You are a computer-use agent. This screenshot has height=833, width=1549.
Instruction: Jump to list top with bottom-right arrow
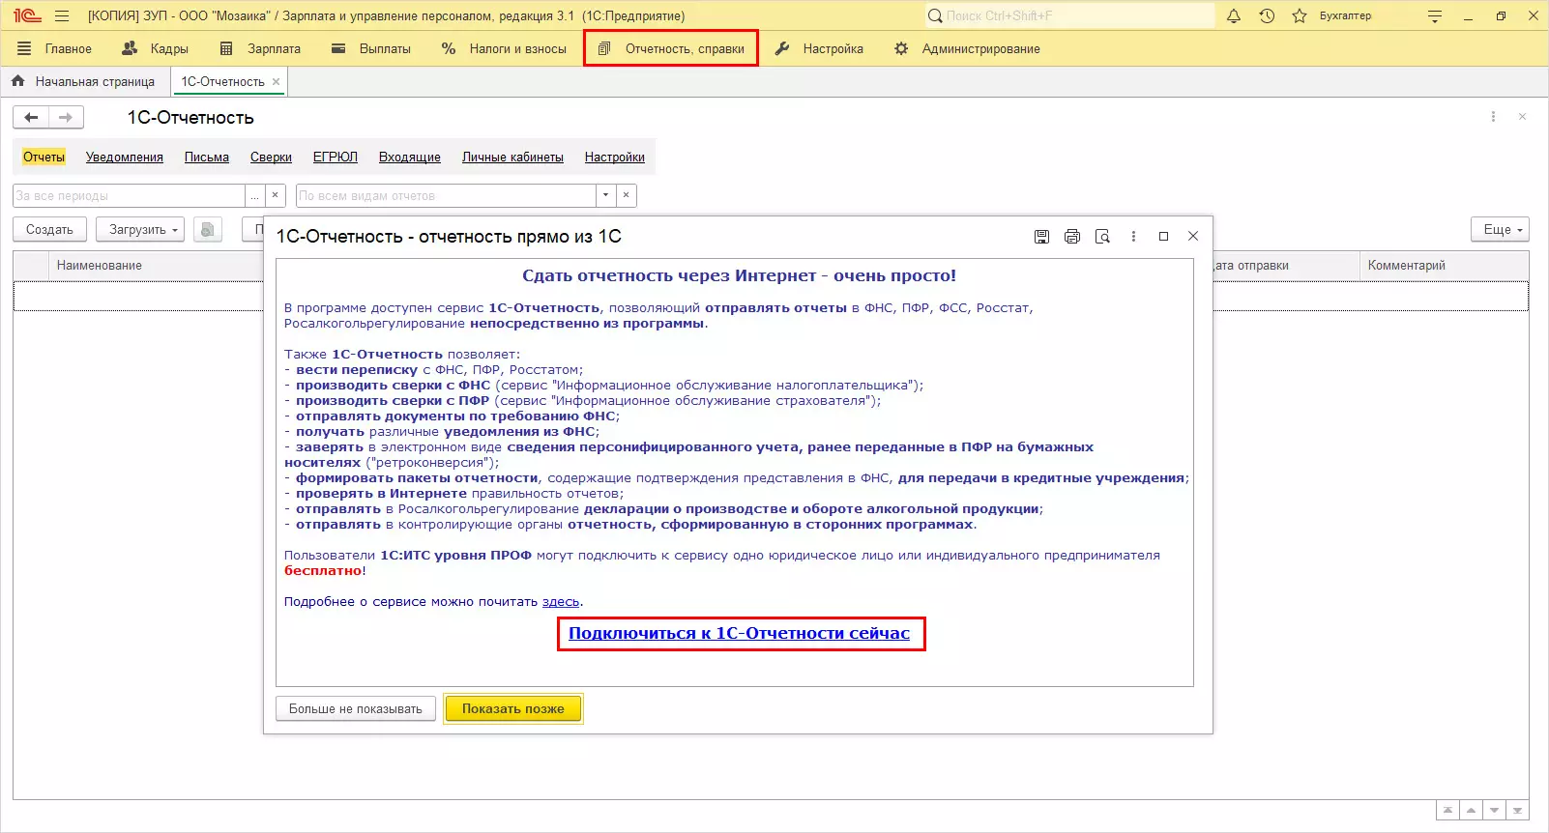coord(1447,810)
